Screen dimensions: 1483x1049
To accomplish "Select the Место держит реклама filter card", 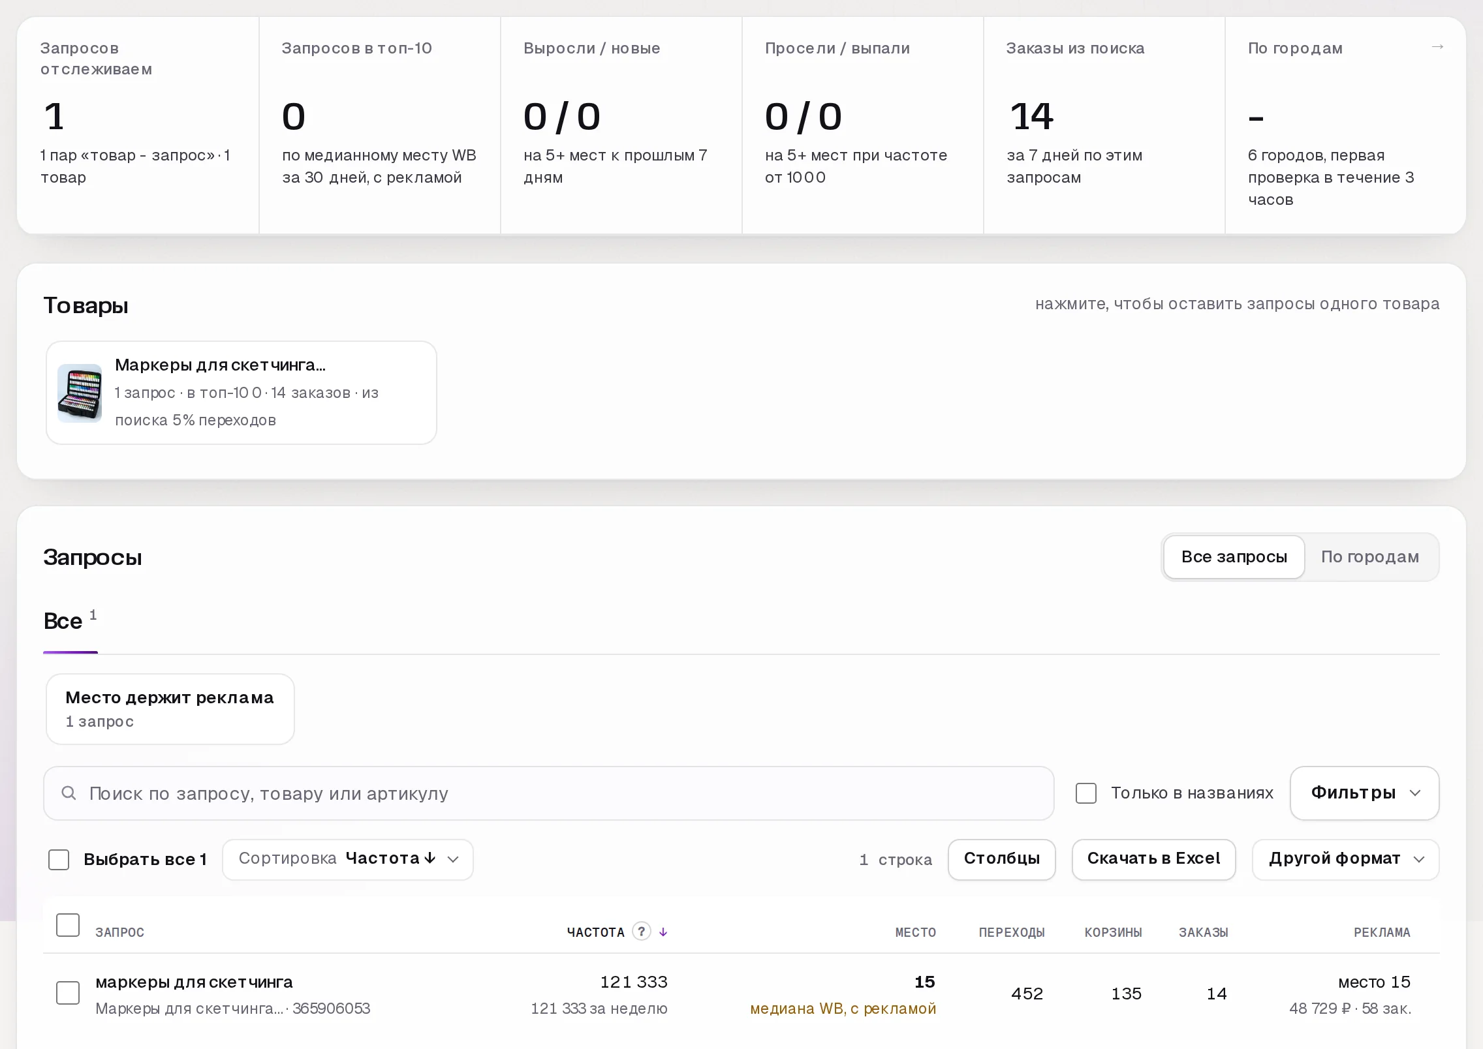I will pos(170,709).
